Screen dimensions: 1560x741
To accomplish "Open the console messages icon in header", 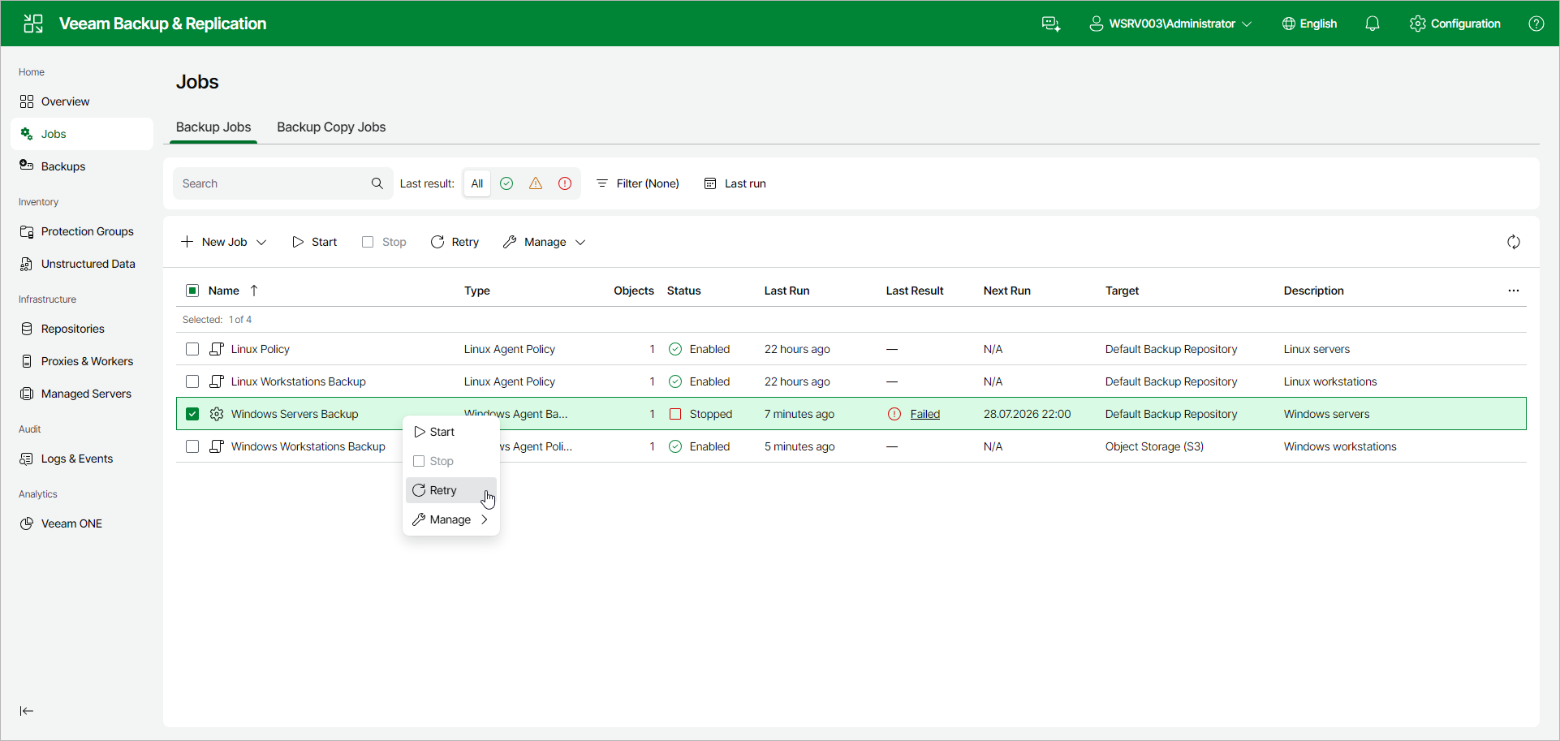I will 1051,24.
